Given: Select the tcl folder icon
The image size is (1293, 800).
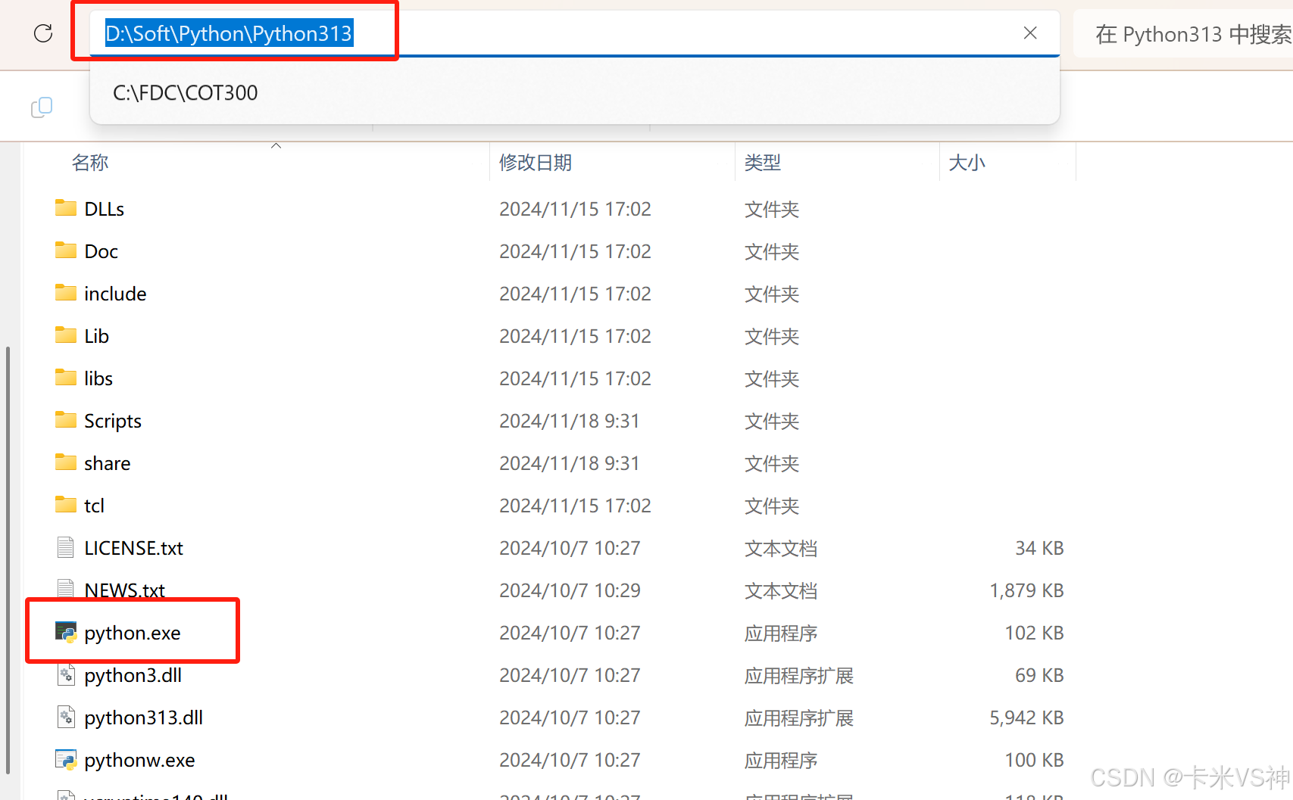Looking at the screenshot, I should click(x=66, y=505).
